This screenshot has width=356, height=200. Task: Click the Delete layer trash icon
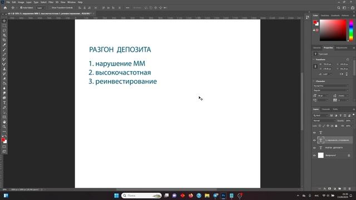350,189
